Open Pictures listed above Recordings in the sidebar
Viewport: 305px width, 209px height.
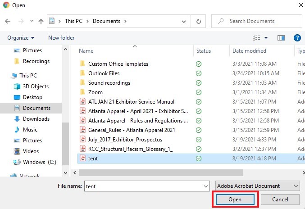(32, 50)
